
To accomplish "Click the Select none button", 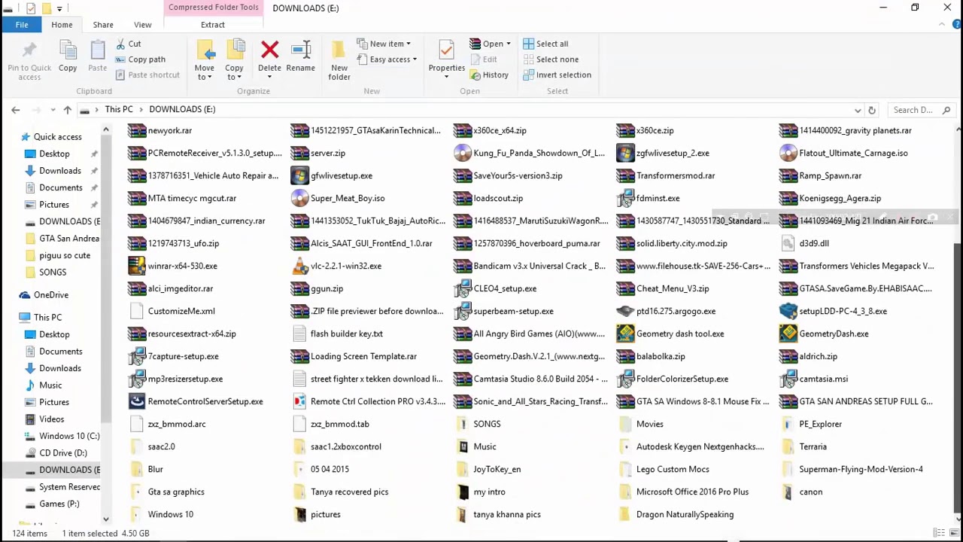I will pos(551,59).
